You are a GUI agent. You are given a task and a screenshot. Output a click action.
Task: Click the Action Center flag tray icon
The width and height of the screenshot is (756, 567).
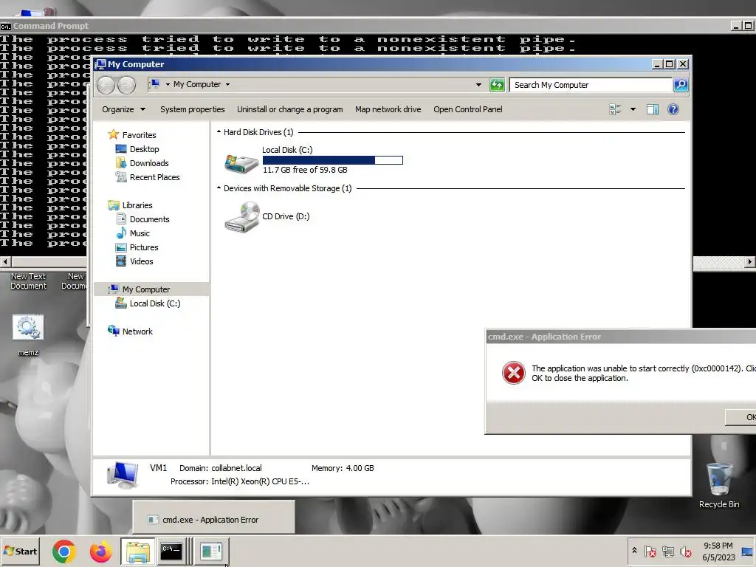pos(650,551)
